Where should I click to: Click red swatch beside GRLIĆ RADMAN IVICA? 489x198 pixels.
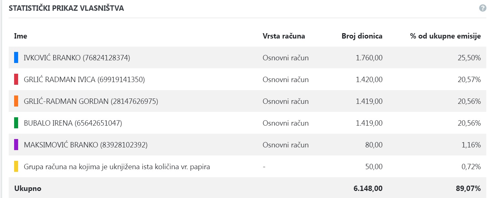tap(16, 79)
